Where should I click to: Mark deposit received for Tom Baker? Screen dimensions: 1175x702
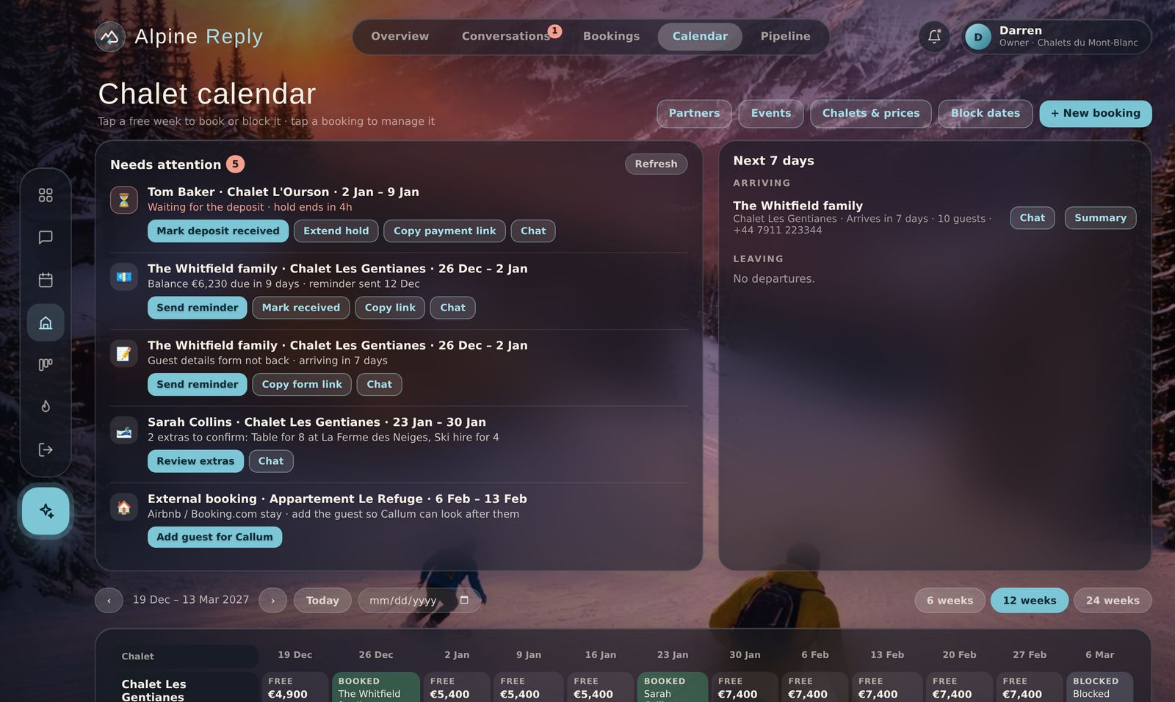click(x=218, y=231)
